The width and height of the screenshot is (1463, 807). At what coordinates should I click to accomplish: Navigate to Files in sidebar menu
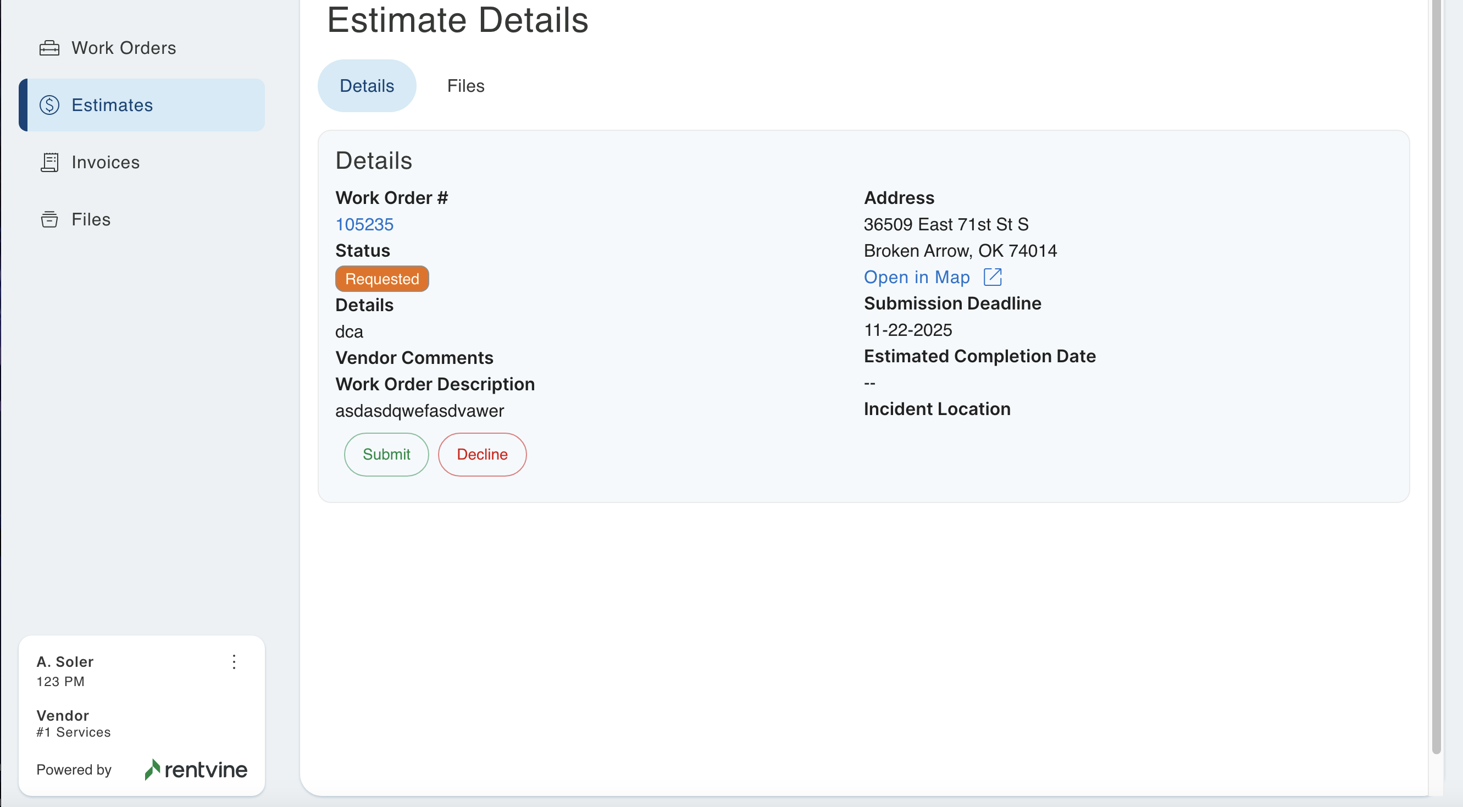click(x=91, y=219)
